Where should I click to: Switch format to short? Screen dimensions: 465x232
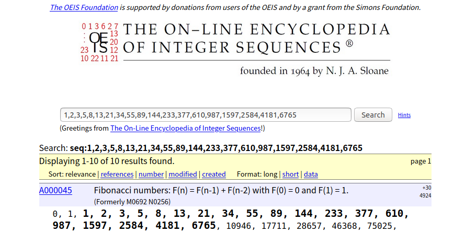click(290, 174)
